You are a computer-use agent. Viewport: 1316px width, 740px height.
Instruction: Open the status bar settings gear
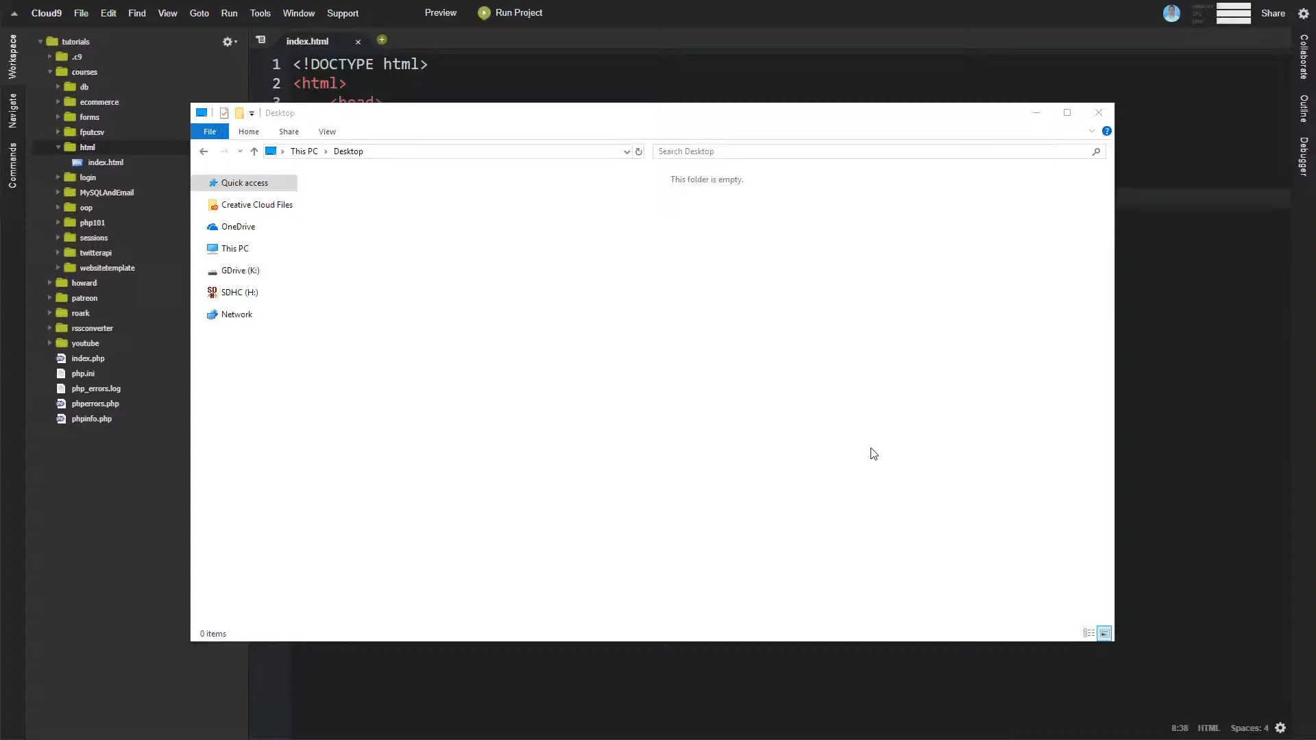(x=1280, y=728)
